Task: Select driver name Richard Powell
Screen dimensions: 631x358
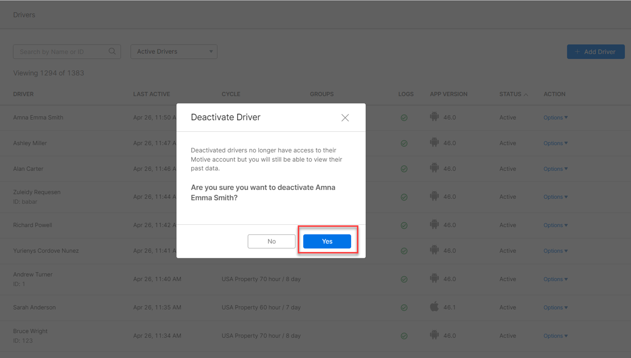Action: pos(33,225)
